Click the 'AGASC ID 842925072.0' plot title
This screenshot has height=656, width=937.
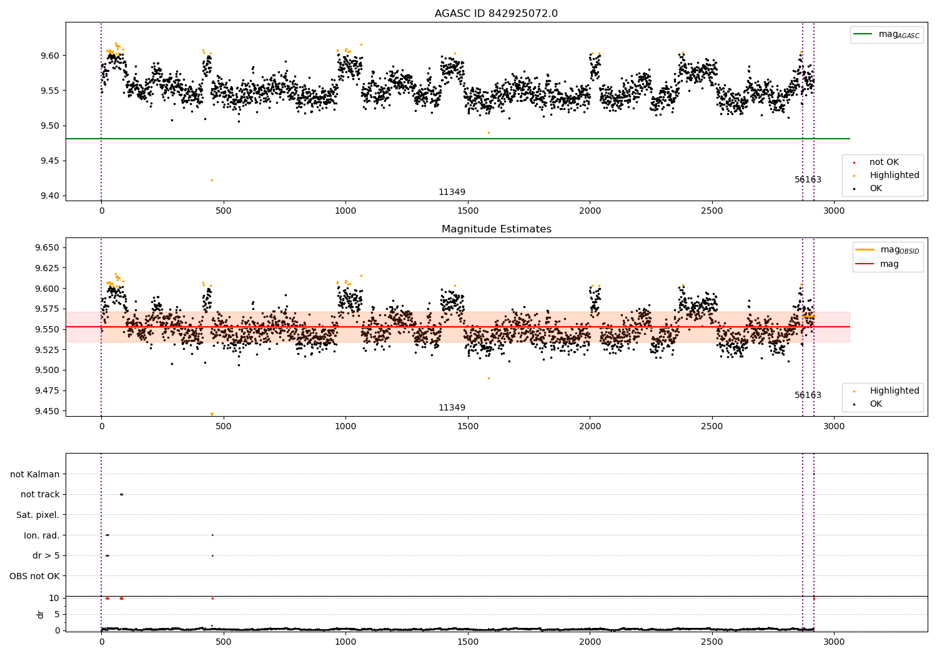496,14
